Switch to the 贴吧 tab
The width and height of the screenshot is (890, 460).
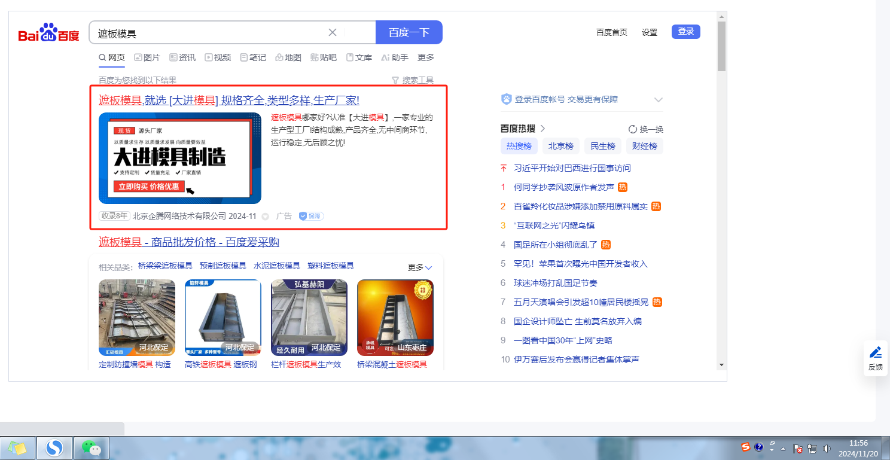point(324,57)
